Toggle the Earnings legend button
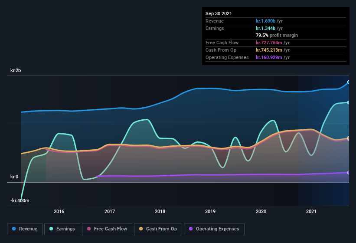The height and width of the screenshot is (243, 356). tap(62, 229)
